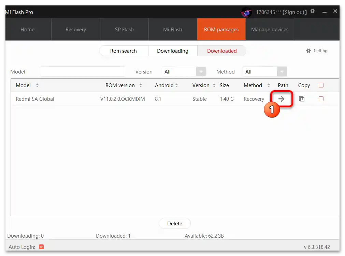Image resolution: width=345 pixels, height=256 pixels.
Task: Switch to the Recovery tab
Action: tap(76, 29)
